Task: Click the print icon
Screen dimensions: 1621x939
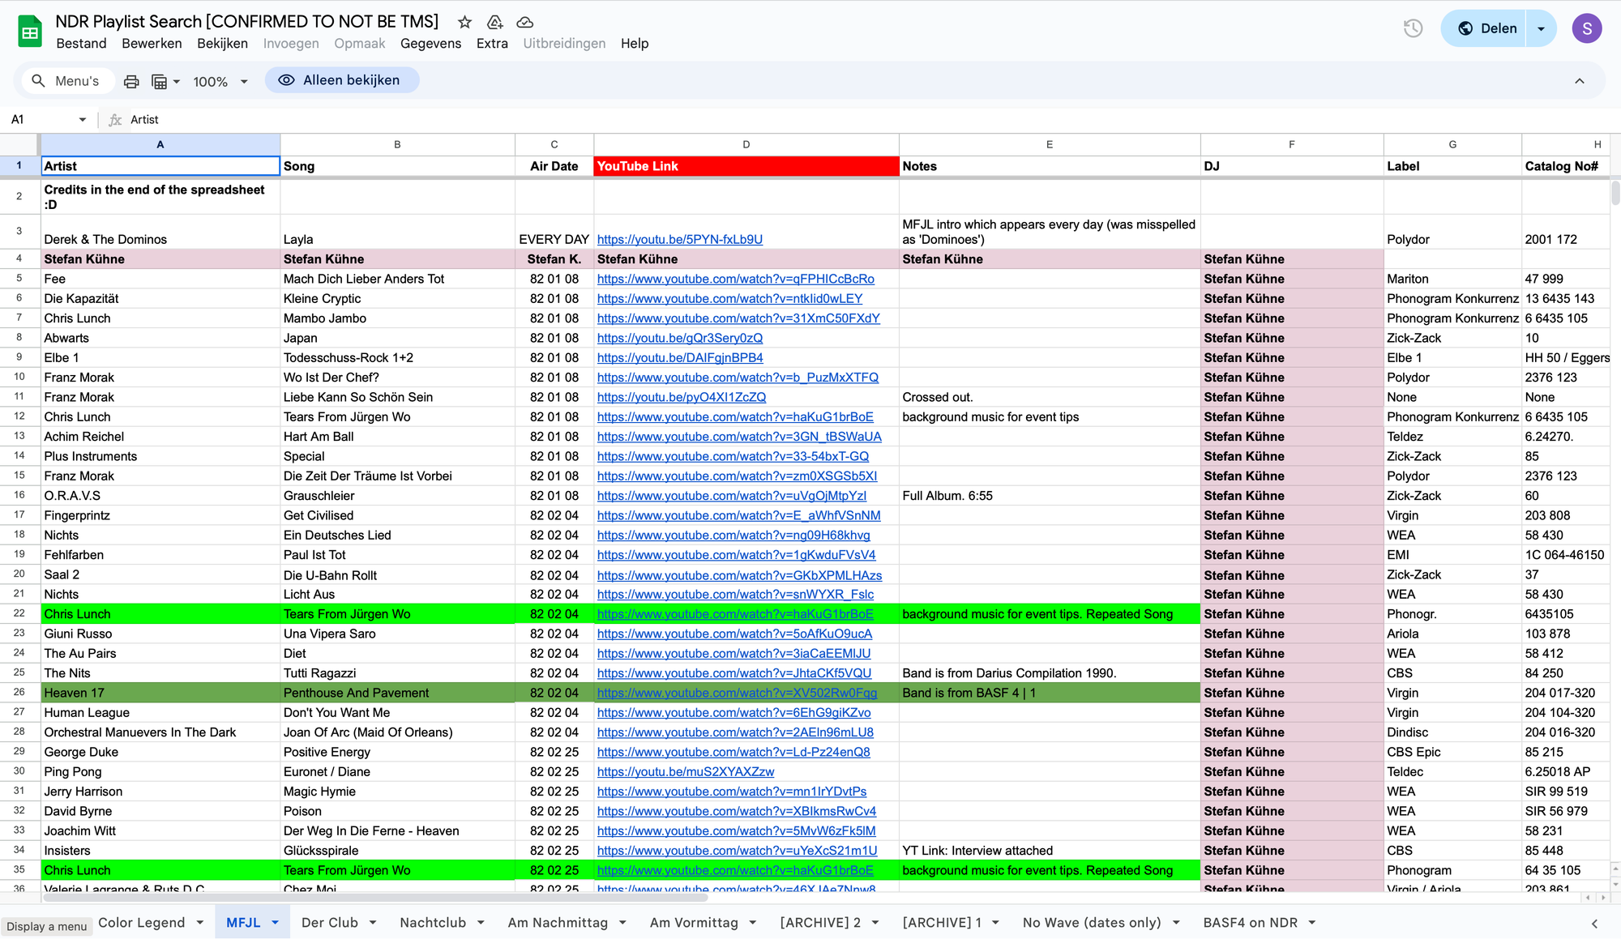Action: [x=131, y=81]
